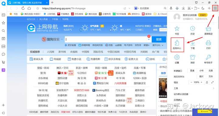Open the 设置 gear icon
219x116 pixels.
point(177,57)
